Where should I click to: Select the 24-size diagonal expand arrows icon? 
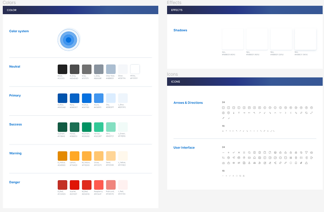click(x=311, y=113)
